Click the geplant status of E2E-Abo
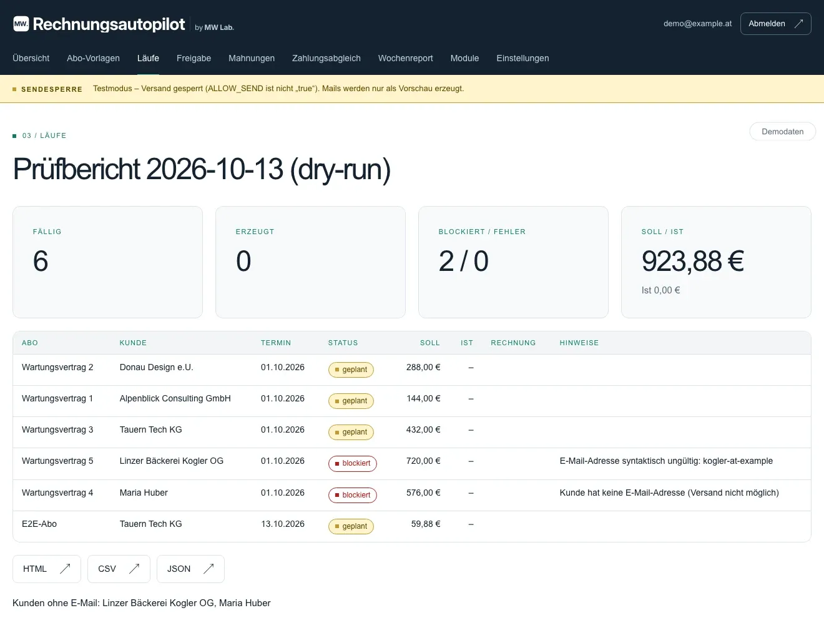The width and height of the screenshot is (824, 618). pyautogui.click(x=351, y=526)
